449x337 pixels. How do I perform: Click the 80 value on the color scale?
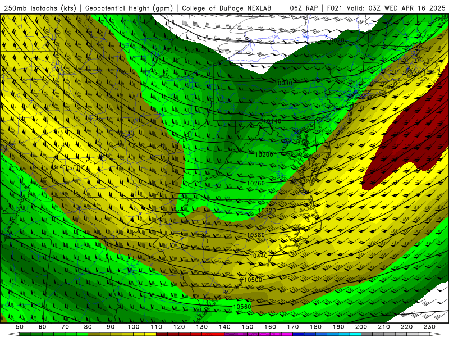pyautogui.click(x=88, y=327)
